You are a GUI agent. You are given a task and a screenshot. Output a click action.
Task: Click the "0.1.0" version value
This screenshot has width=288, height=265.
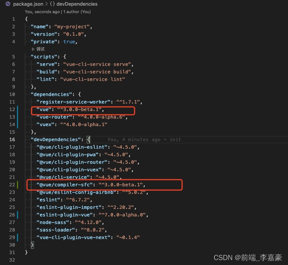[x=74, y=34]
